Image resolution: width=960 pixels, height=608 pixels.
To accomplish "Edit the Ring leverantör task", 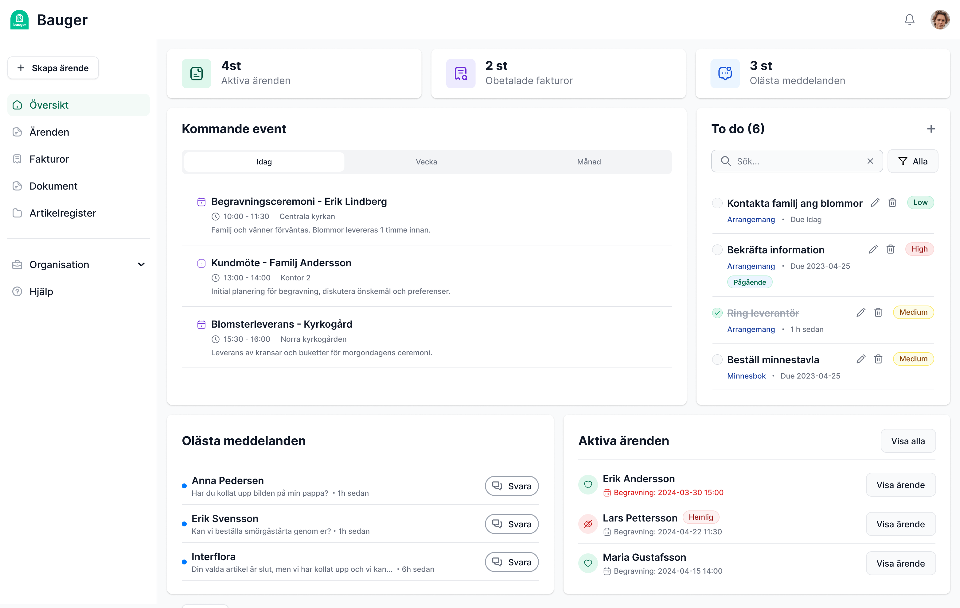I will click(x=861, y=313).
